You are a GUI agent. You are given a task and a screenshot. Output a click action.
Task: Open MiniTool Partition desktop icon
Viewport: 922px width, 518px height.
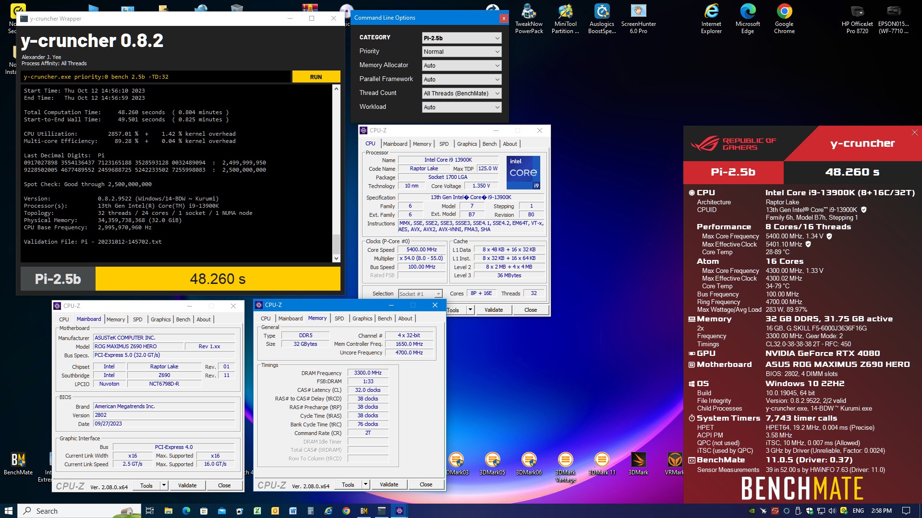[565, 19]
